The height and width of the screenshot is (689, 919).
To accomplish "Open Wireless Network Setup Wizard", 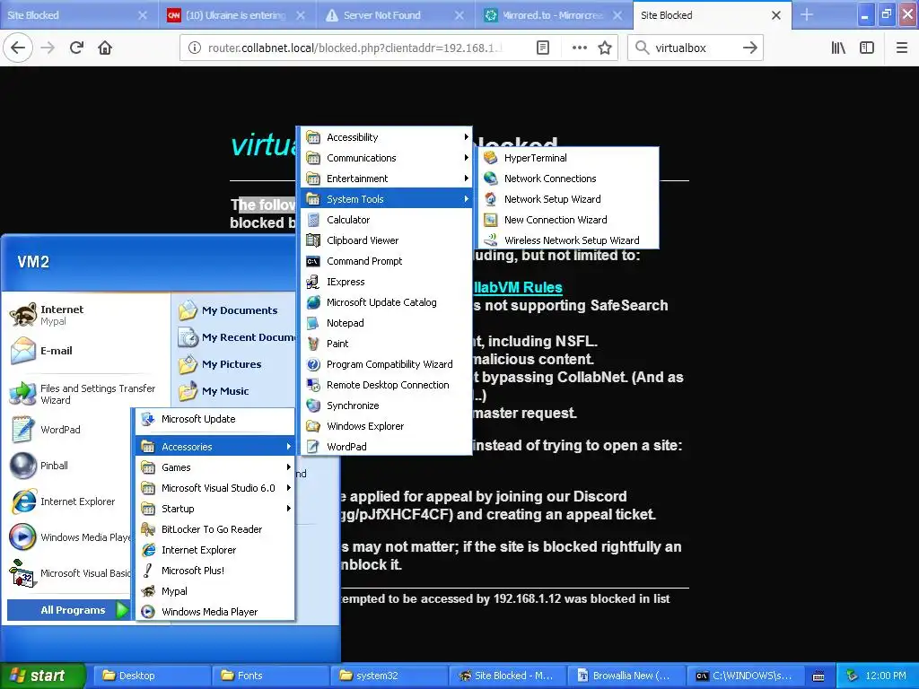I will (x=569, y=240).
